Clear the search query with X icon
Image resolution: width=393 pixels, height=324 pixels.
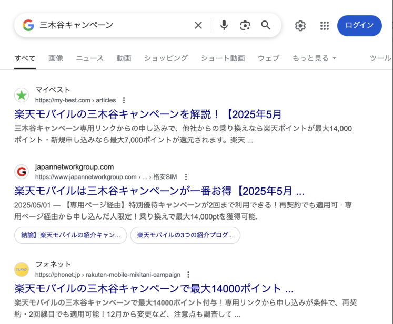point(198,25)
